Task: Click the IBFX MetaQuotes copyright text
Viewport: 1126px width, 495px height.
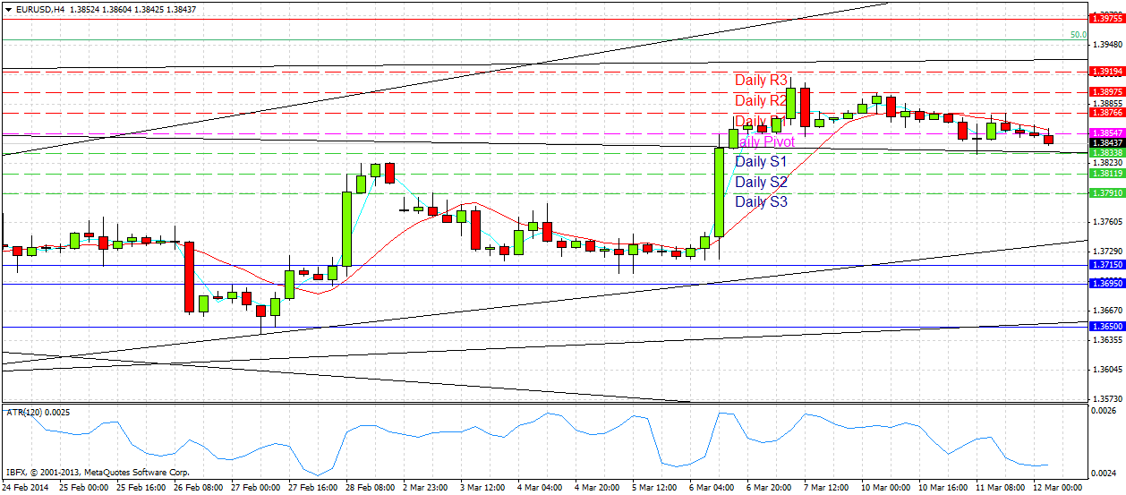Action: [x=98, y=471]
